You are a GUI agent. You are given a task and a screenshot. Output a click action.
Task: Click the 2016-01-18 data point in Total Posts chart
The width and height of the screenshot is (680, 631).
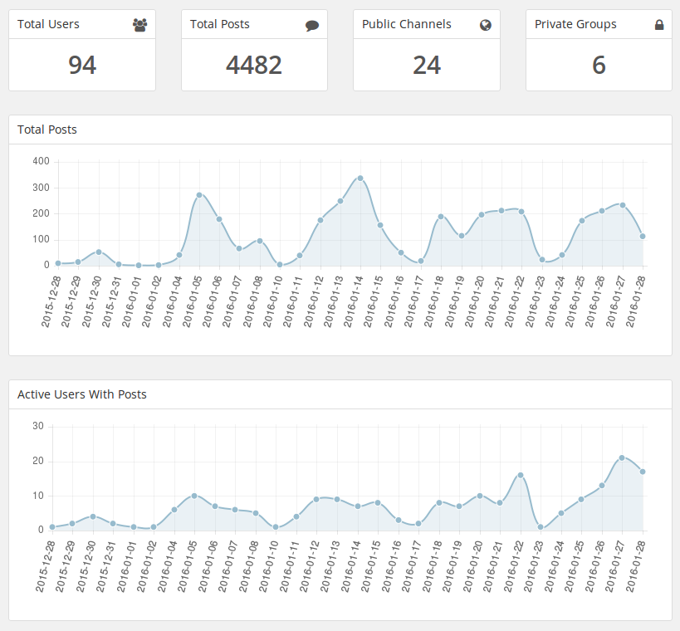pyautogui.click(x=441, y=217)
